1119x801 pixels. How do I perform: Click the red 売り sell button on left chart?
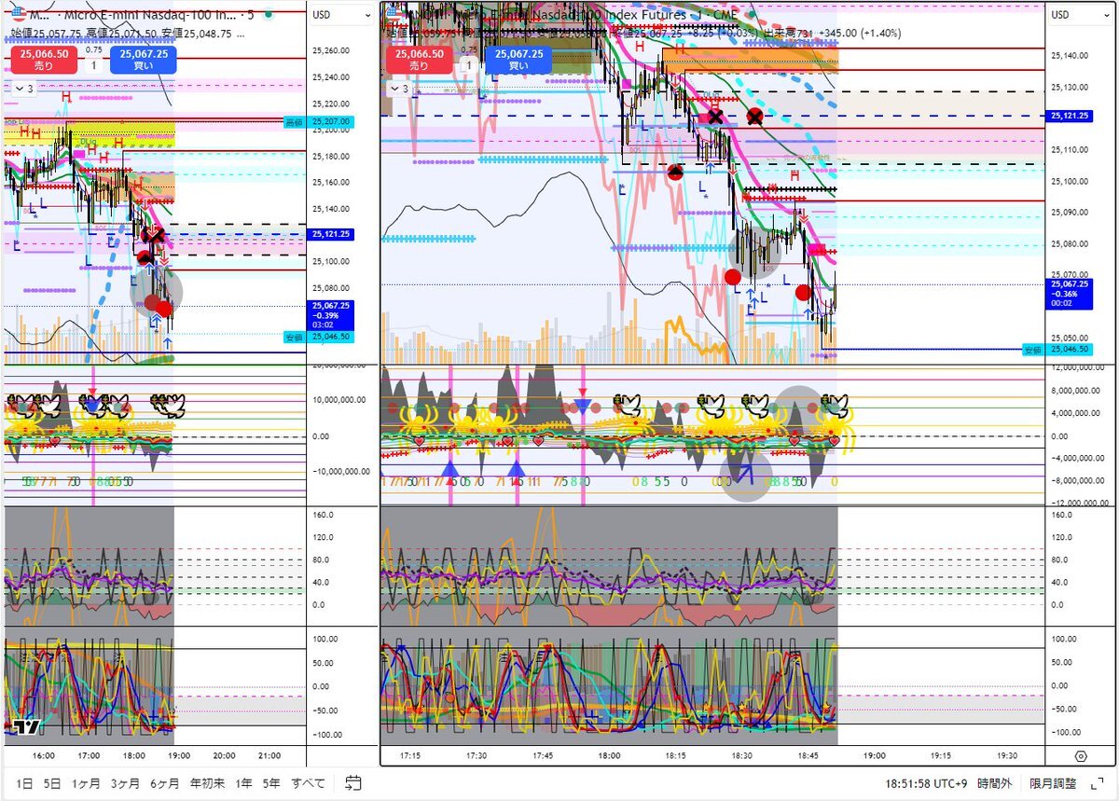(x=44, y=61)
